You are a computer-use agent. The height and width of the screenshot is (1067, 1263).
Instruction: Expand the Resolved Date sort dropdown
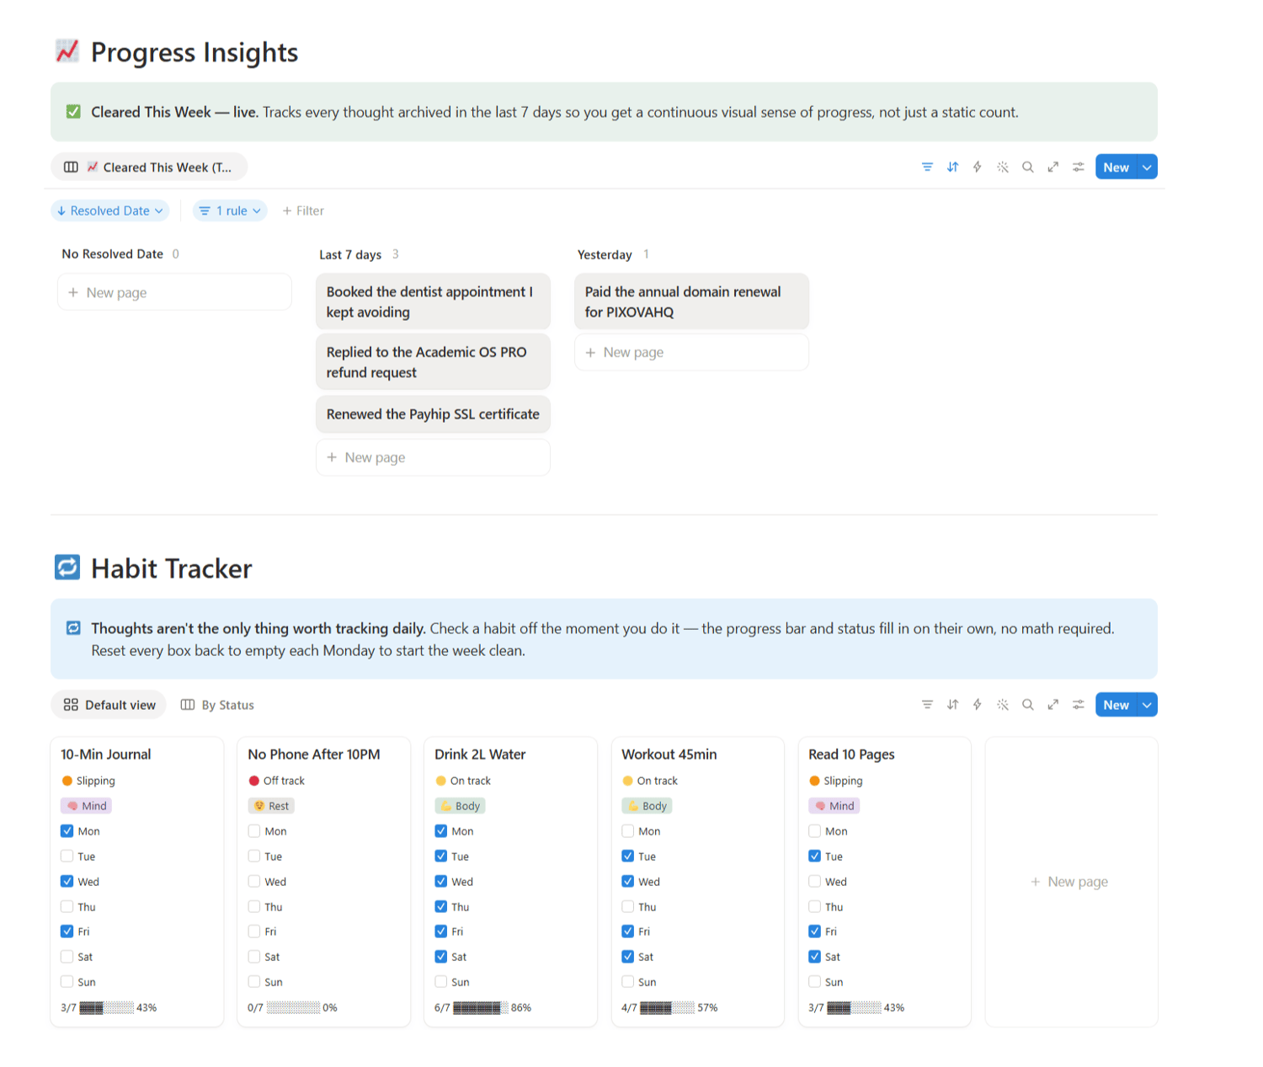[110, 211]
